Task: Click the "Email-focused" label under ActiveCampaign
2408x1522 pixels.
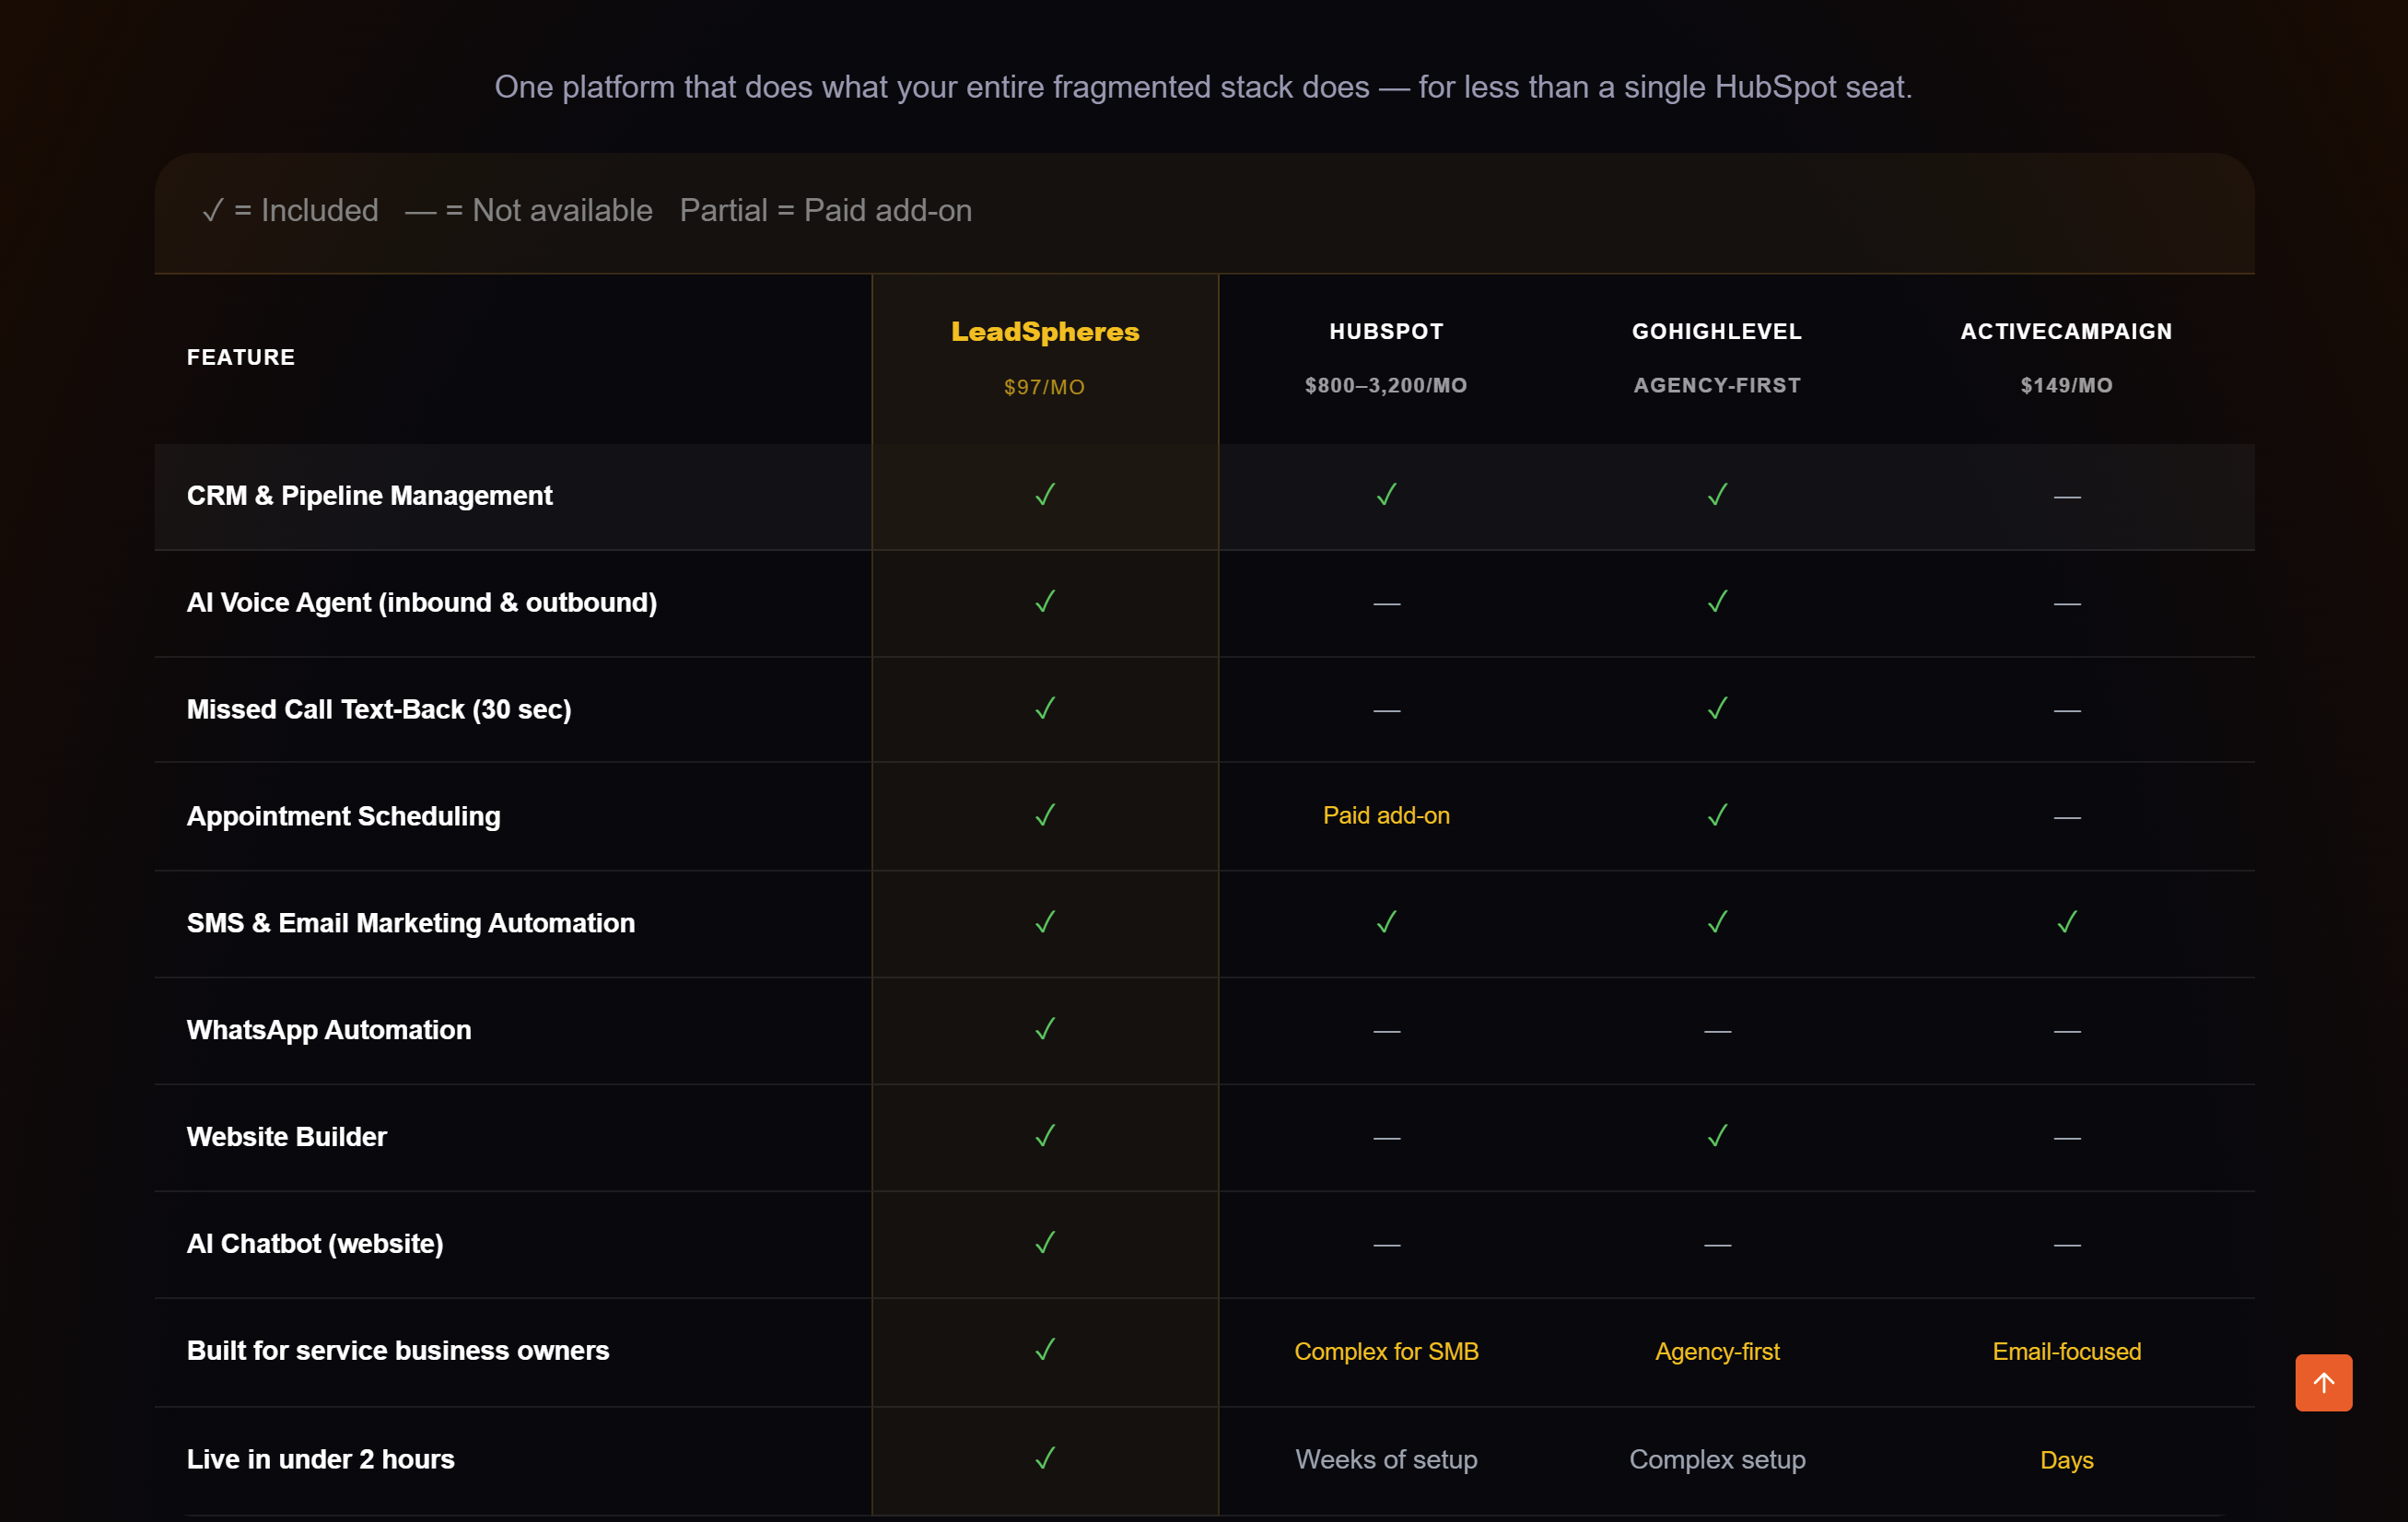Action: [x=2066, y=1351]
